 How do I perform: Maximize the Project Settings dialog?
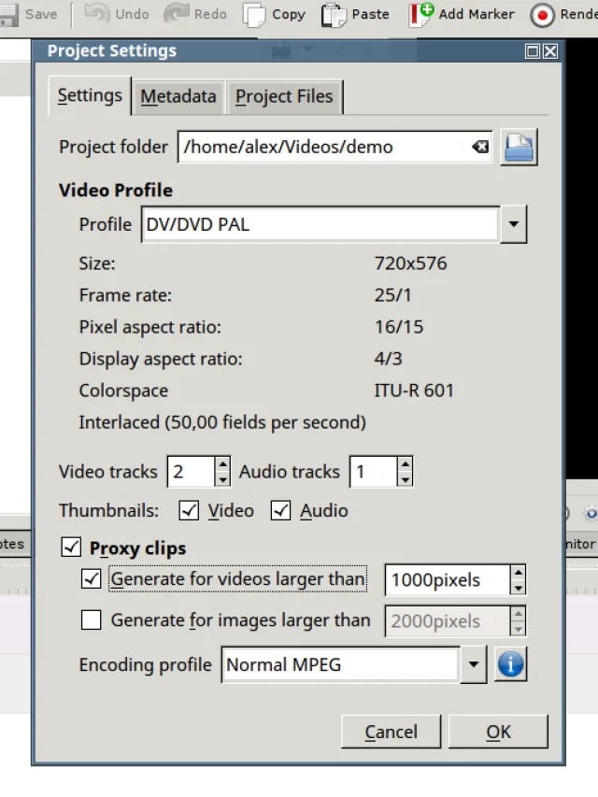click(x=533, y=50)
